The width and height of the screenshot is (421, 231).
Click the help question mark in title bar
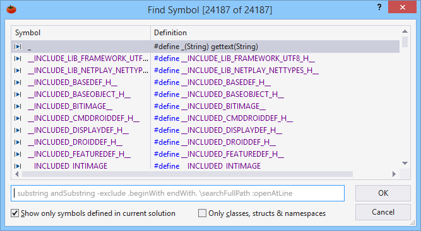(379, 7)
